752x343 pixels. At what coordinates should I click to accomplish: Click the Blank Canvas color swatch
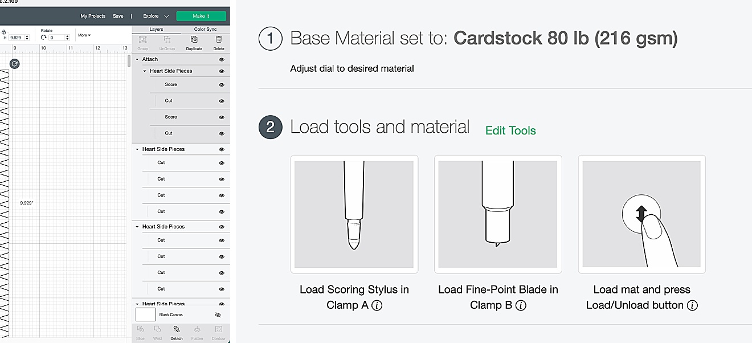(145, 315)
